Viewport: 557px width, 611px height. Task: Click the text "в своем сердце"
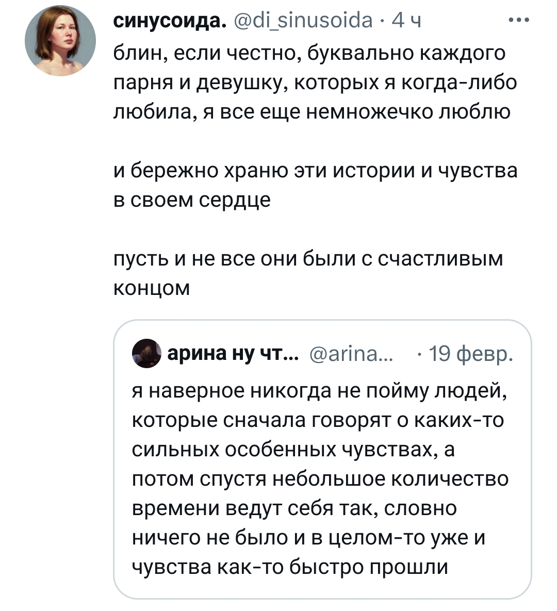coord(192,200)
